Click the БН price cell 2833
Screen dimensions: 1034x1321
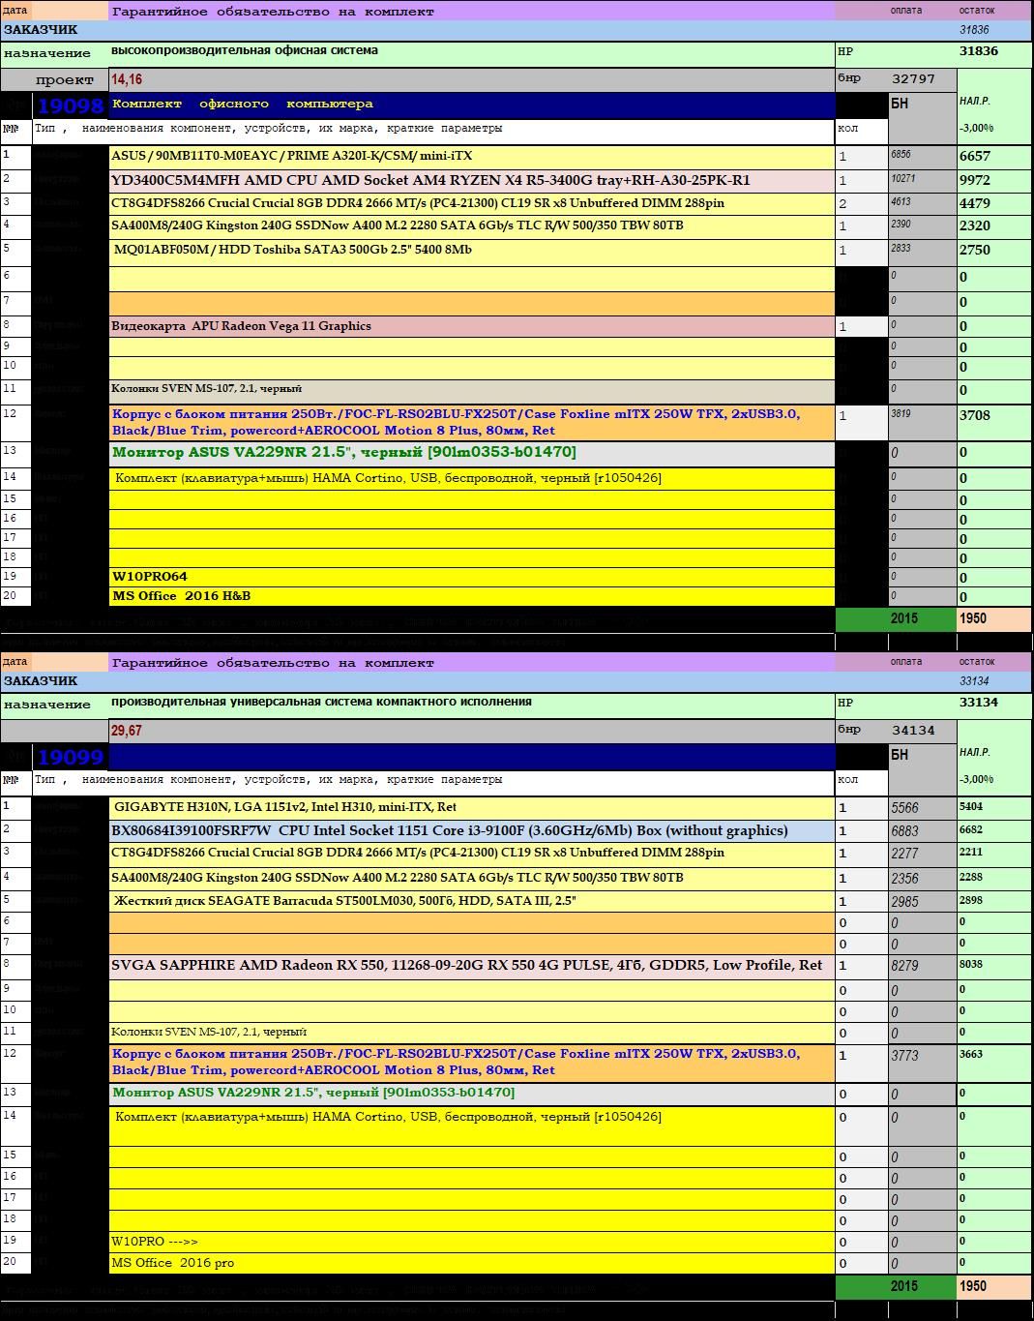click(x=923, y=252)
